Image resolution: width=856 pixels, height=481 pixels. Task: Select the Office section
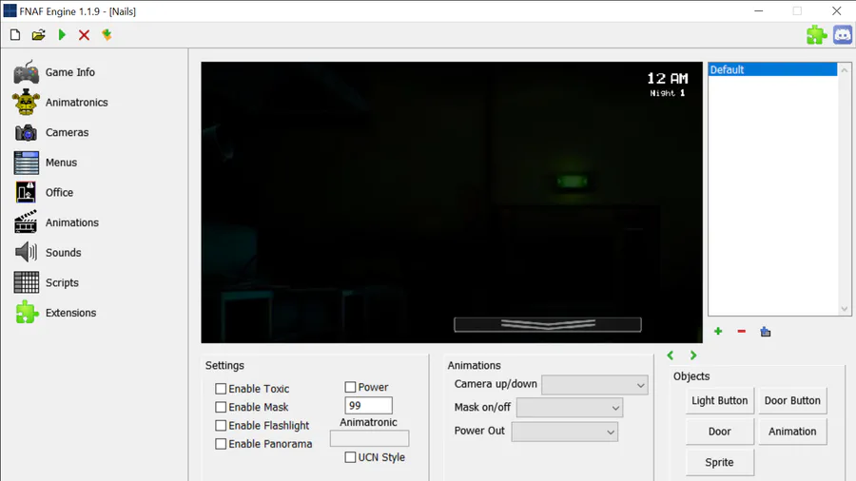(x=59, y=193)
